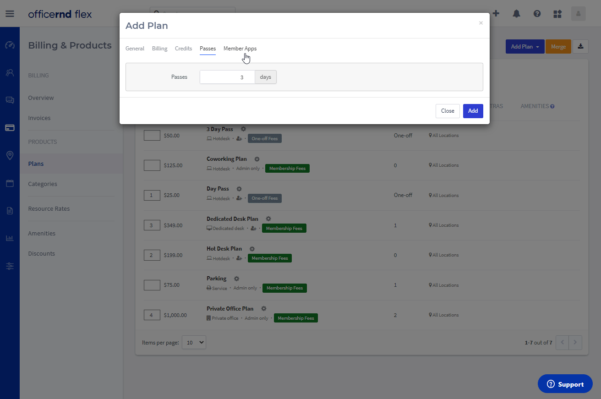
Task: Close the Add Plan dialog with X
Action: [x=481, y=23]
